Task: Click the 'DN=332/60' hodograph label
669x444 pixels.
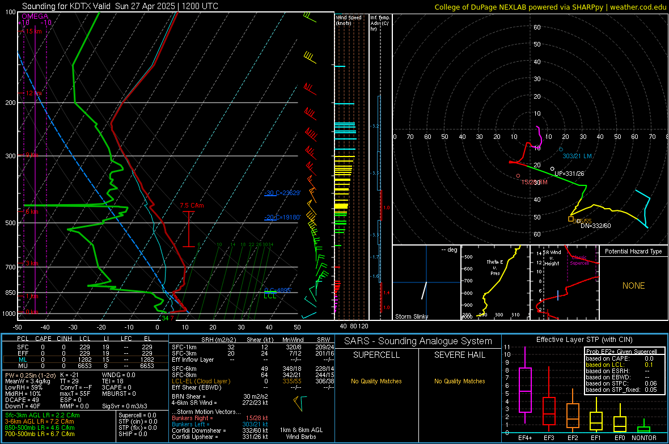Action: (596, 226)
